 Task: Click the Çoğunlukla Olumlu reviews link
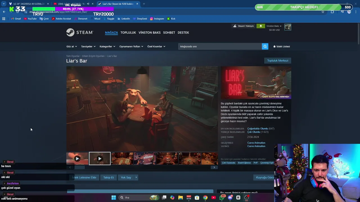258,128
